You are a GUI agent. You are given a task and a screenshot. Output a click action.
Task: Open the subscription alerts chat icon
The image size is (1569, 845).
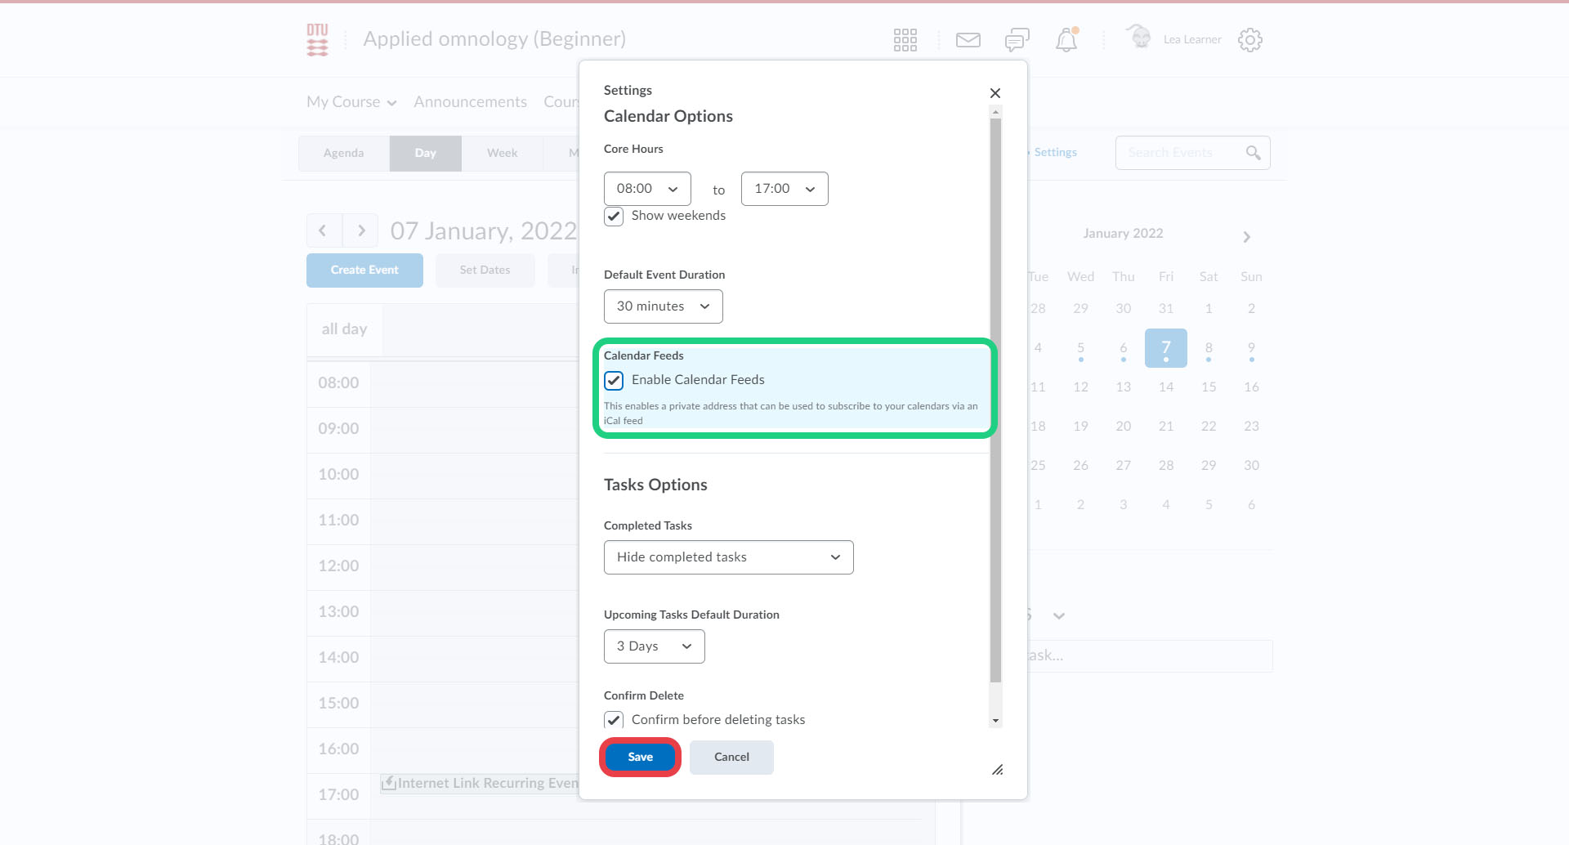1017,40
